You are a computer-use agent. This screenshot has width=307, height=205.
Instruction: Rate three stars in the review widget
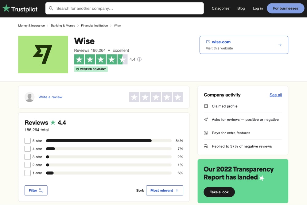(156, 97)
